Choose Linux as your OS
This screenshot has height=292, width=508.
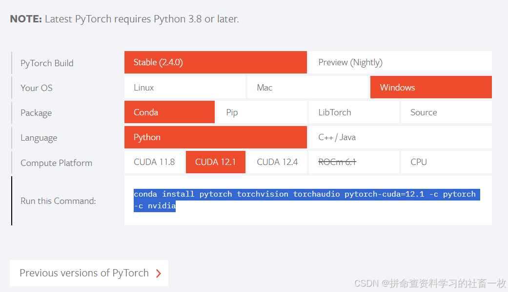coord(184,87)
